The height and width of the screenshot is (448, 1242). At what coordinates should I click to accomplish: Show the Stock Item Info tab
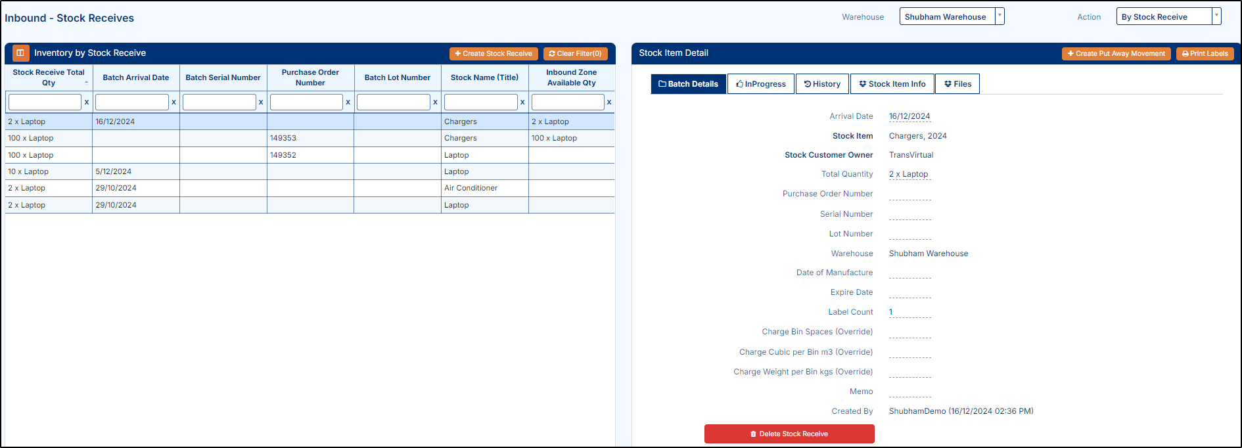(892, 84)
